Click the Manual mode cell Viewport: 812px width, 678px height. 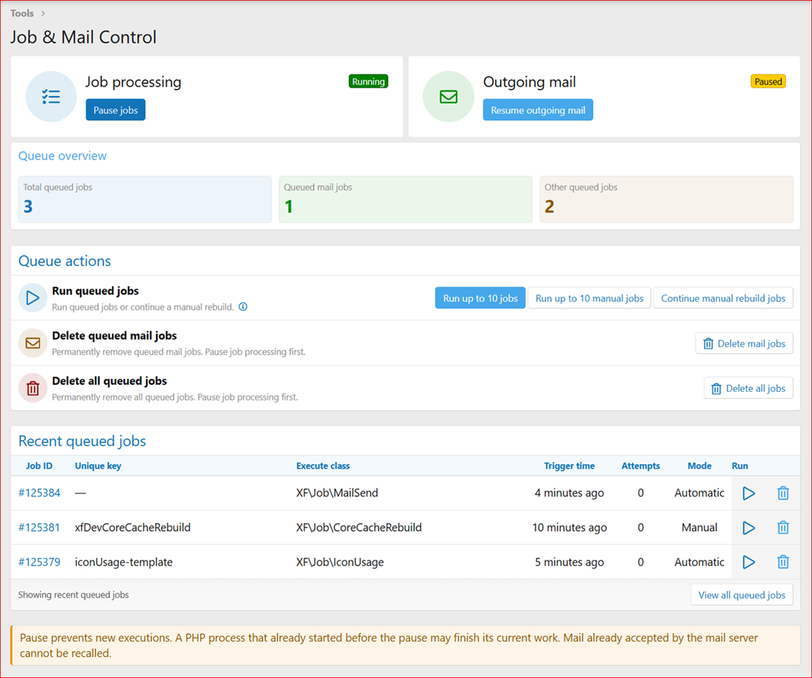pyautogui.click(x=700, y=527)
